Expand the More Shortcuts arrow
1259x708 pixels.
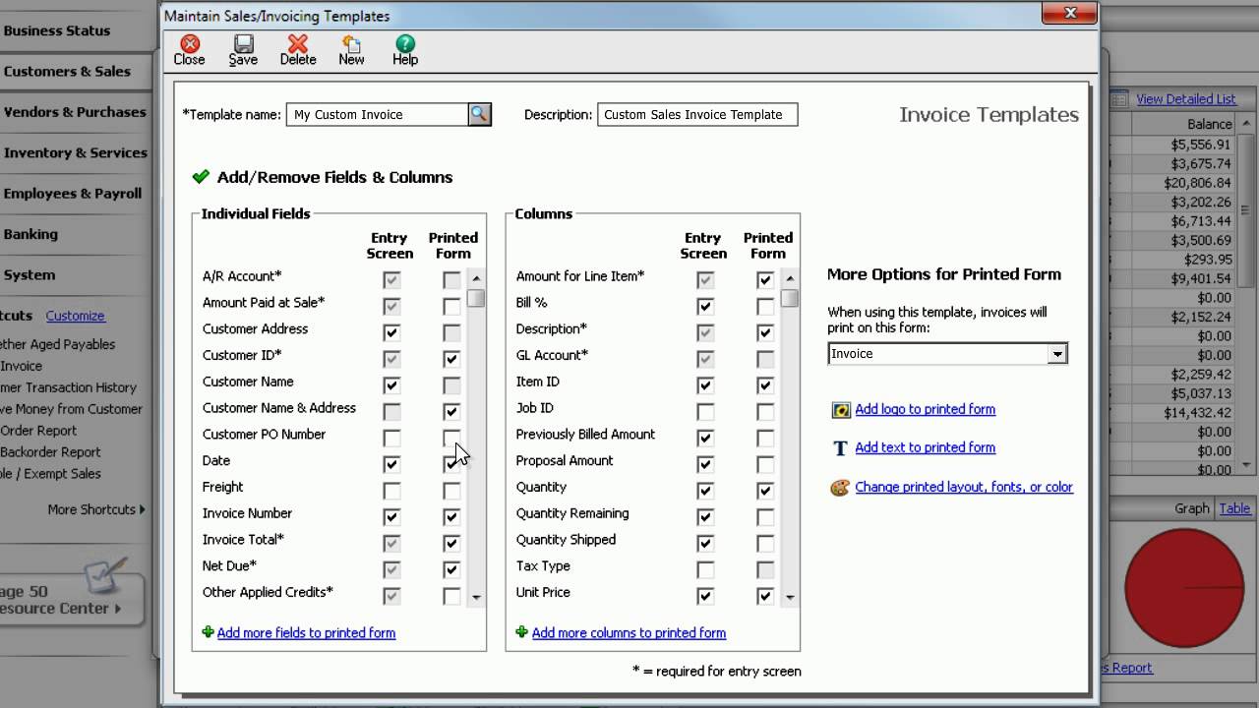pos(143,509)
